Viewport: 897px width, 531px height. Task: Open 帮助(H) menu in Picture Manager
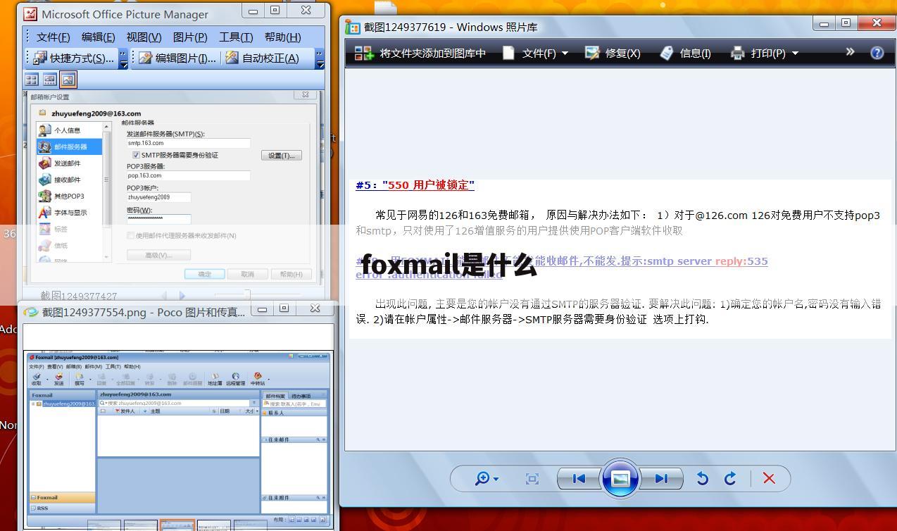(282, 37)
